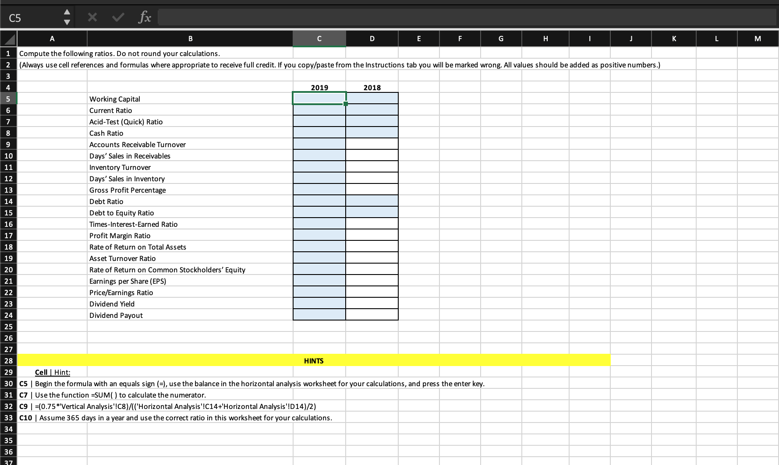This screenshot has height=465, width=779.
Task: Click Rate of Return on Common Stockholders' Equity
Action: (167, 270)
